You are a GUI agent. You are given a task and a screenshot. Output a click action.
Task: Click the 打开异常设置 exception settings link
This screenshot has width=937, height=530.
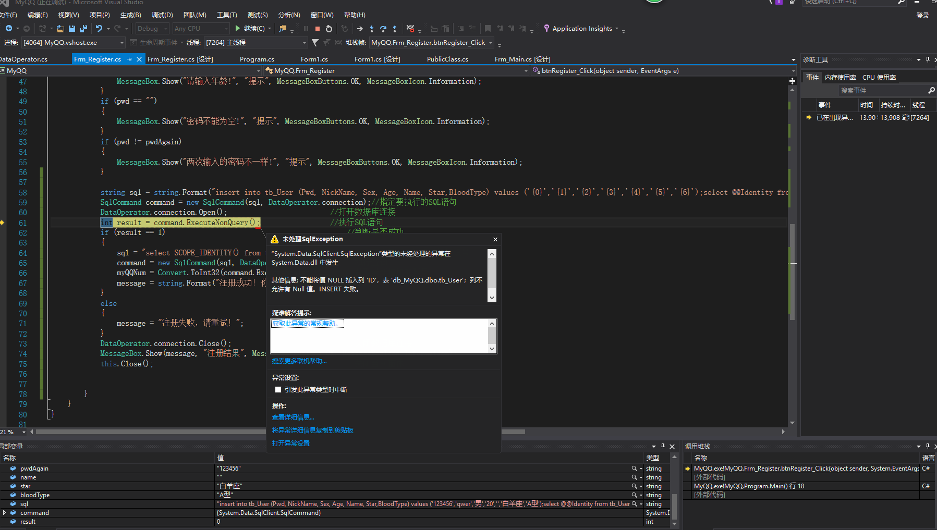point(291,443)
